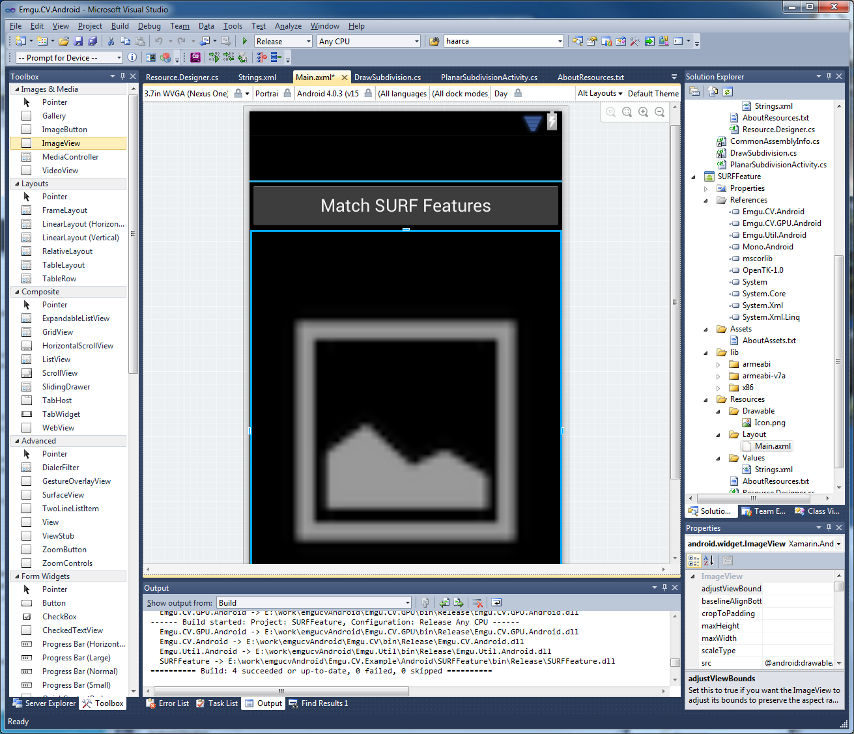
Task: Click the src property value field
Action: tap(798, 663)
